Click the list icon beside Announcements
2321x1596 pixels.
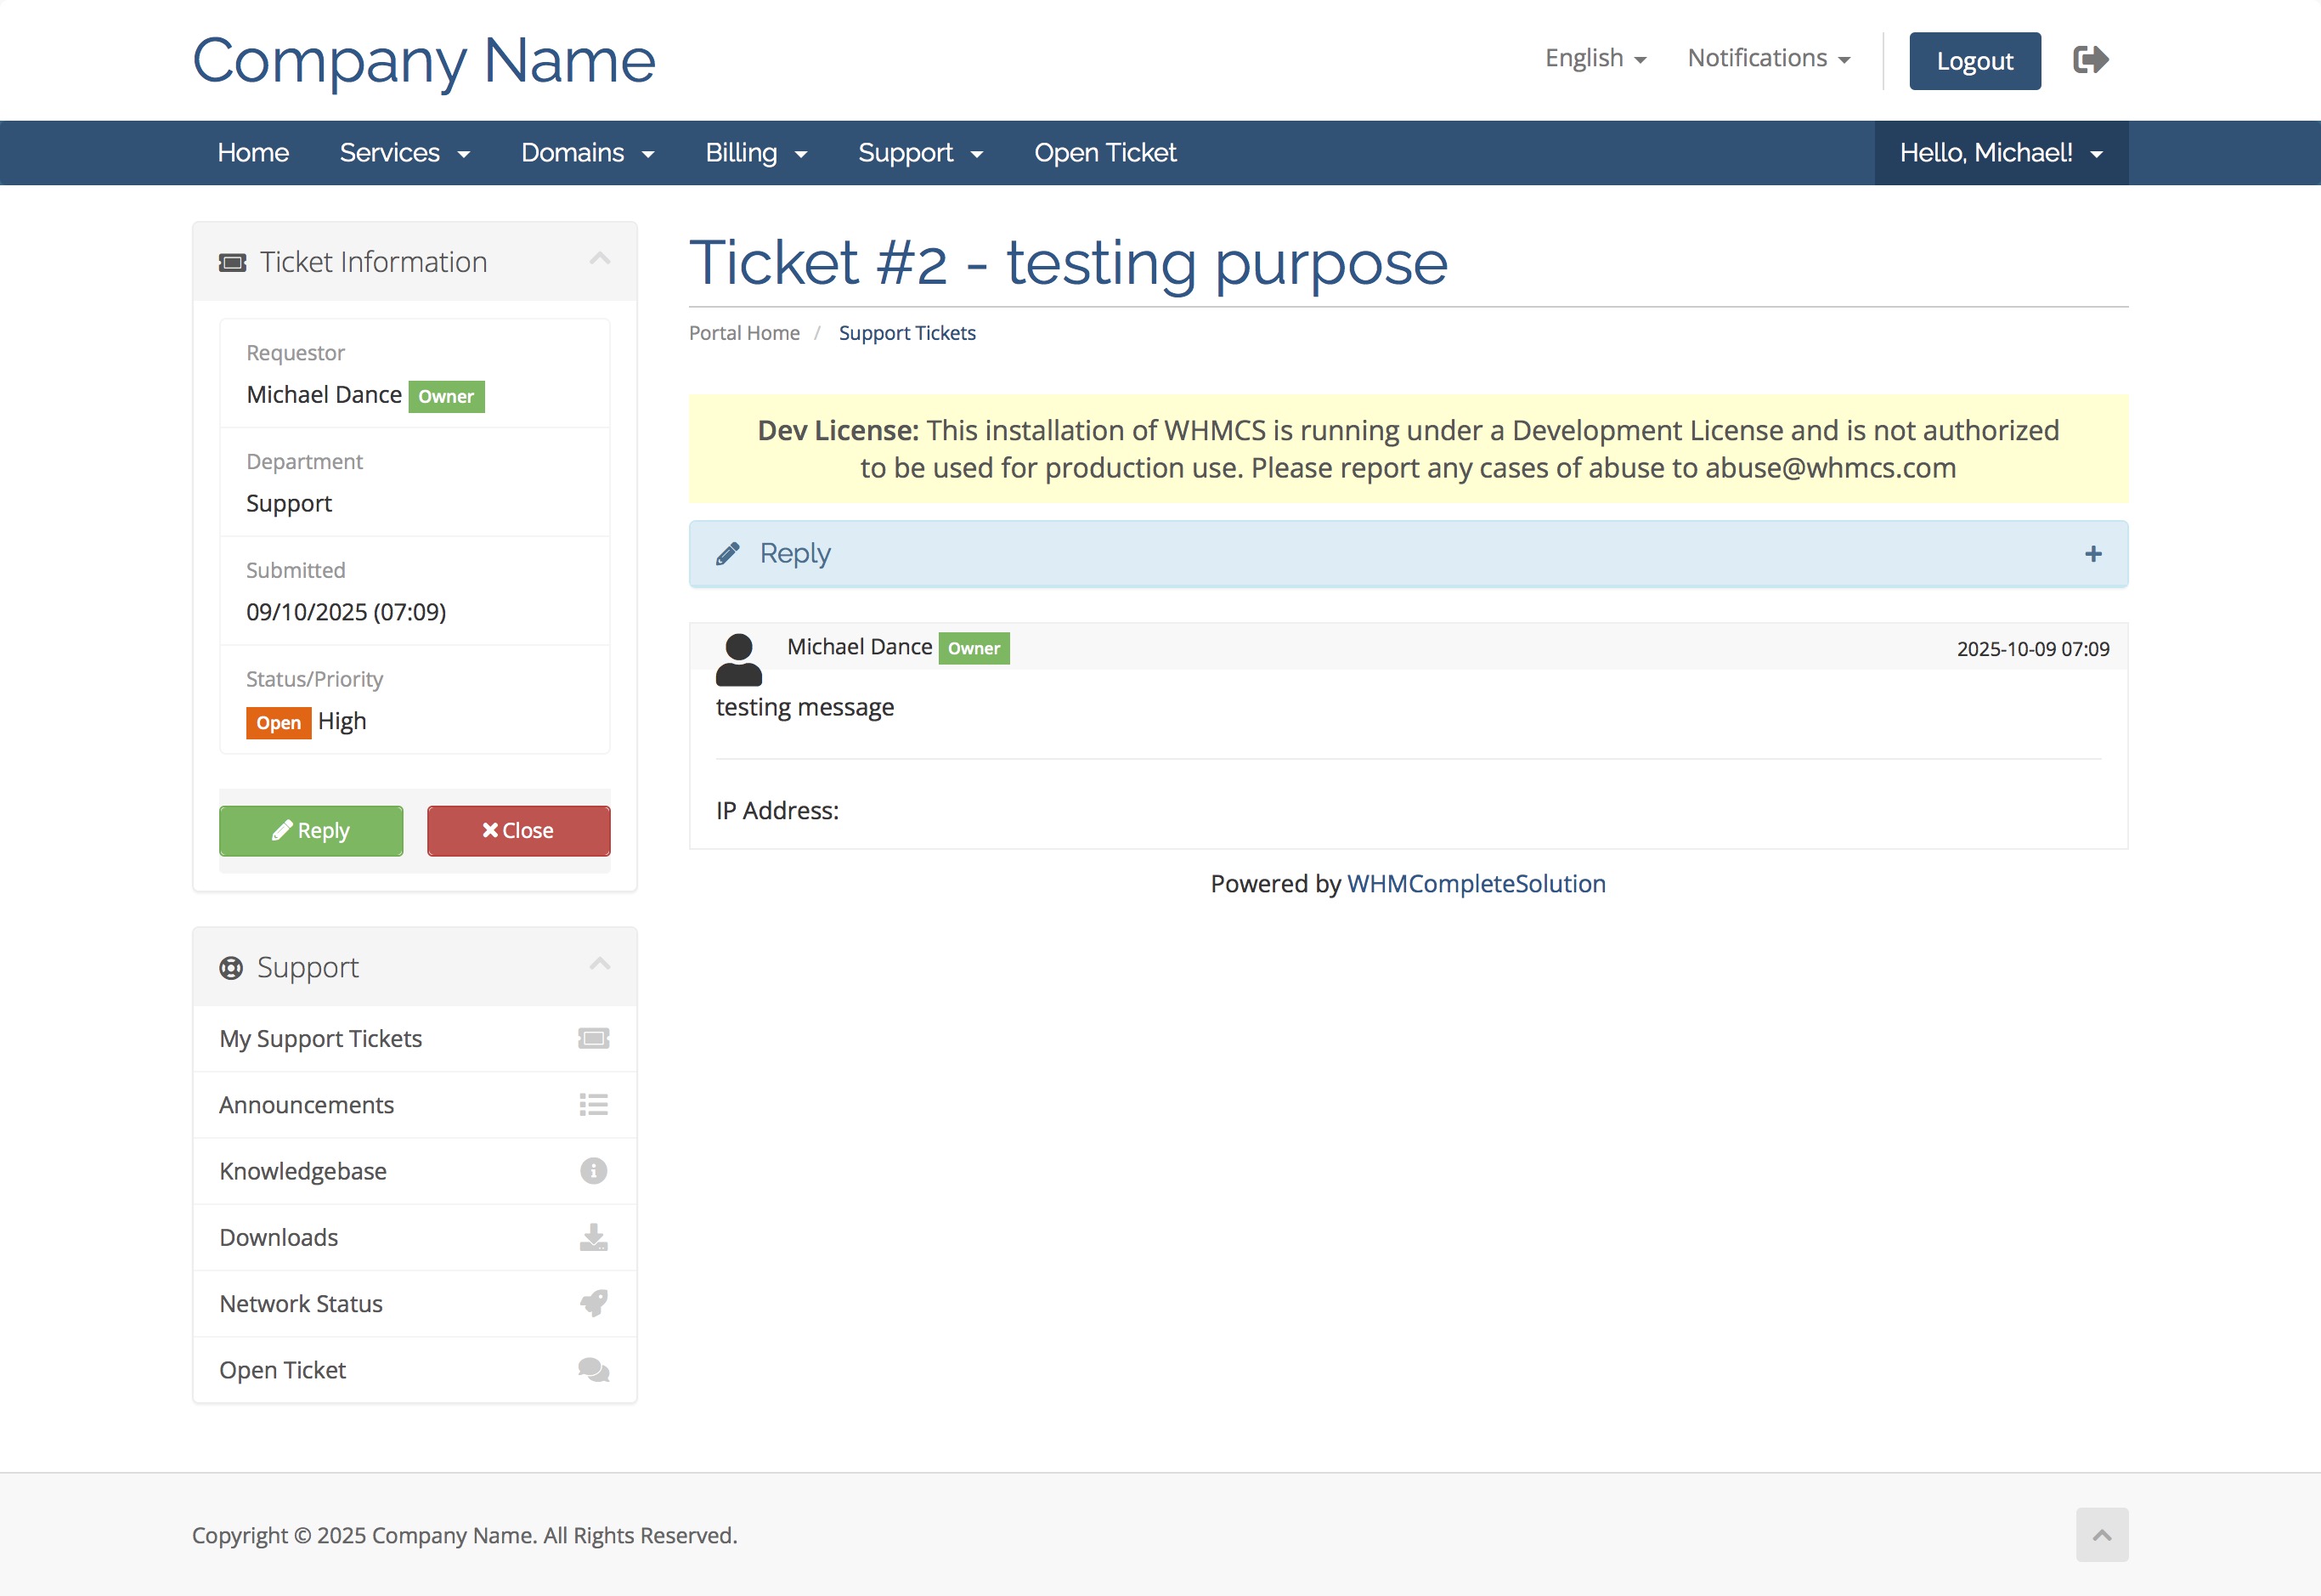point(593,1104)
